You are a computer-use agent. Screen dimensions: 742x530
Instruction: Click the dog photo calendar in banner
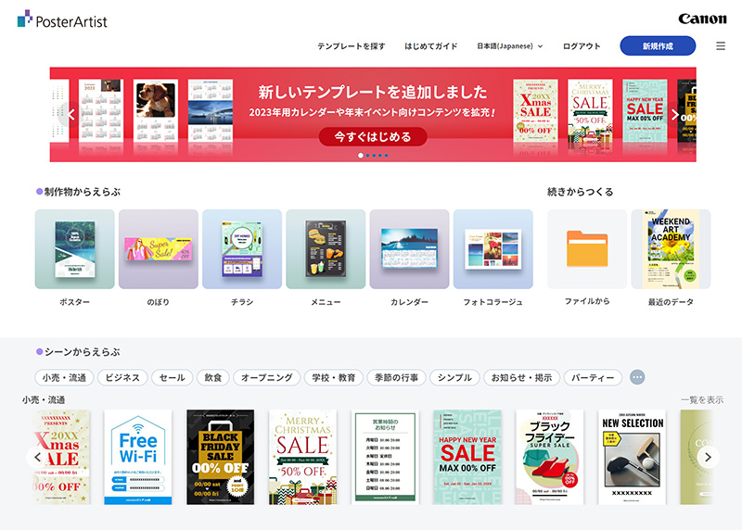point(156,110)
